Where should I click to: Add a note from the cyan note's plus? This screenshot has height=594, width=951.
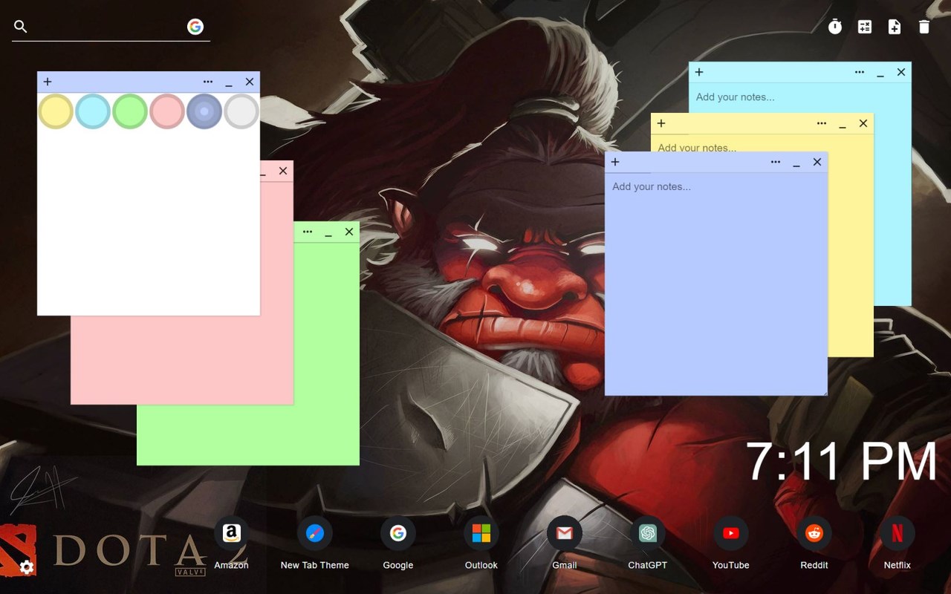click(x=699, y=72)
